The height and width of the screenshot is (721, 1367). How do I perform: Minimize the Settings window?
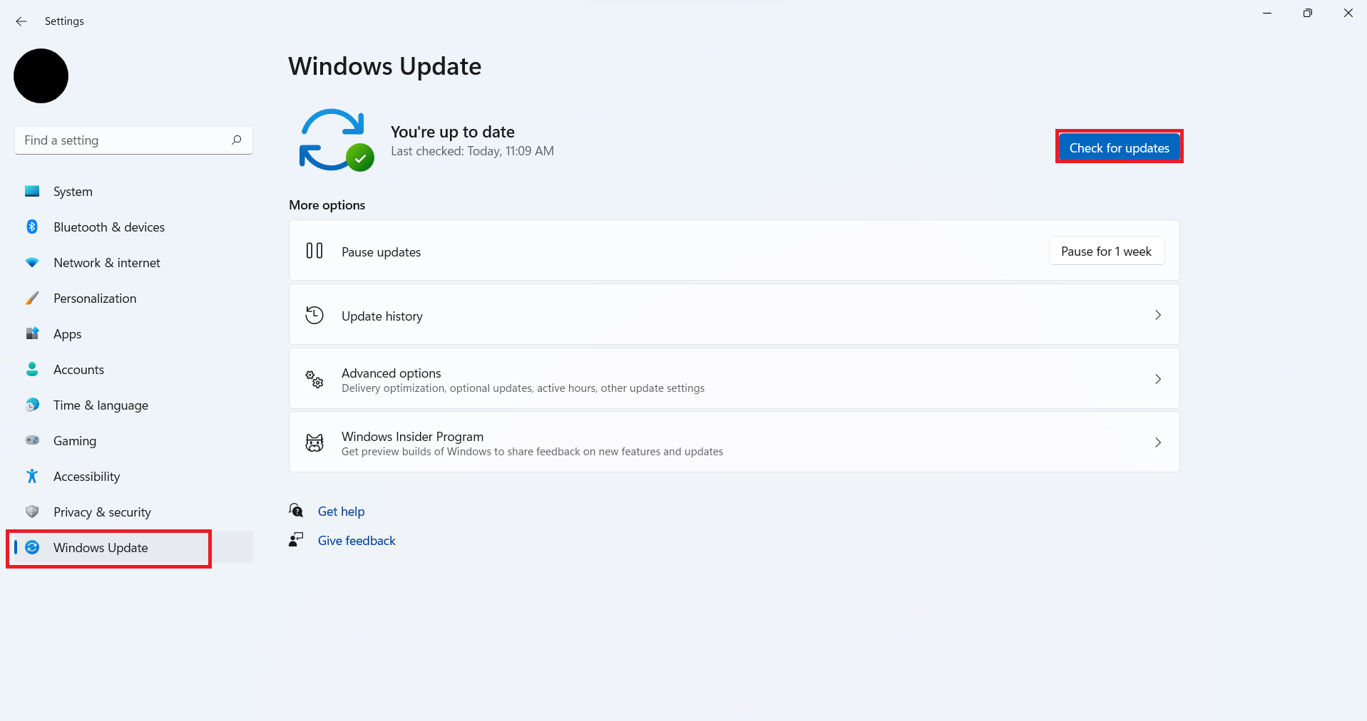click(x=1267, y=13)
